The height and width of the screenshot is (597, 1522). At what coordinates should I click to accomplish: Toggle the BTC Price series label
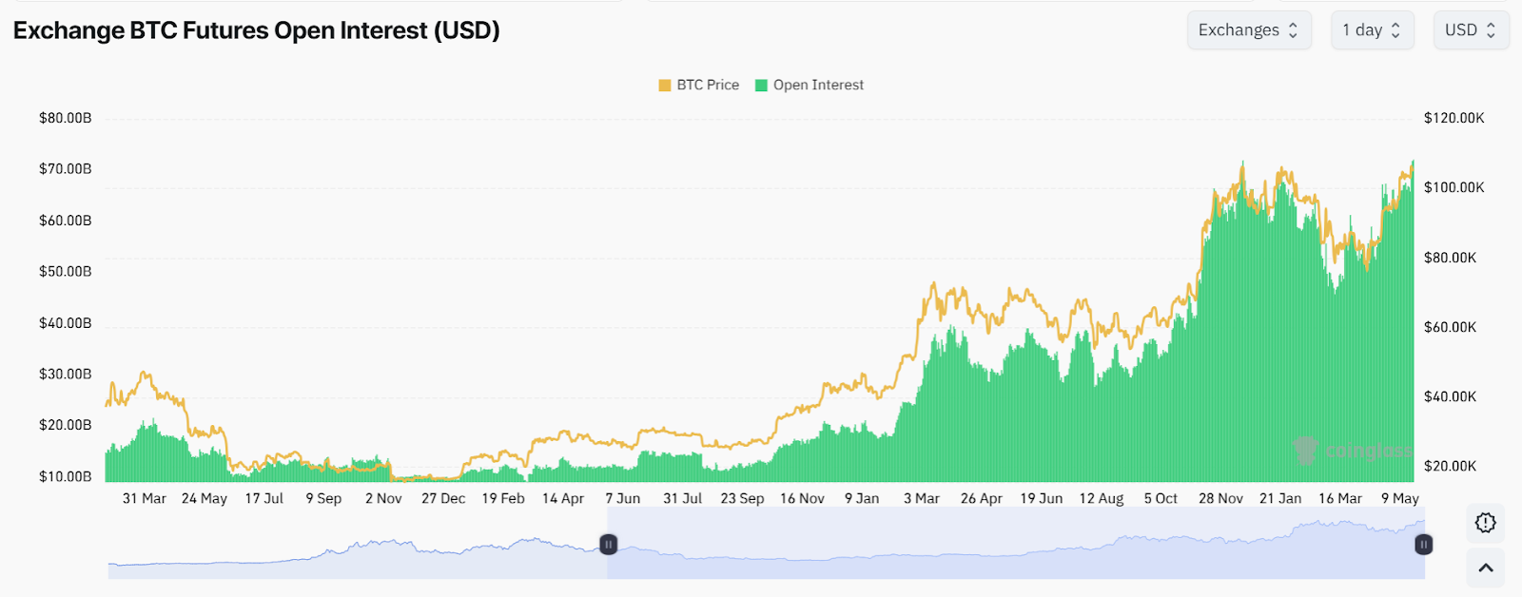708,86
